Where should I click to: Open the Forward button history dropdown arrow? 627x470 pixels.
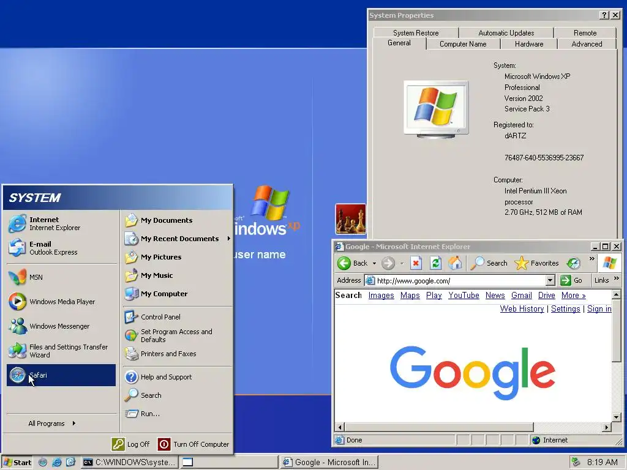click(x=402, y=263)
